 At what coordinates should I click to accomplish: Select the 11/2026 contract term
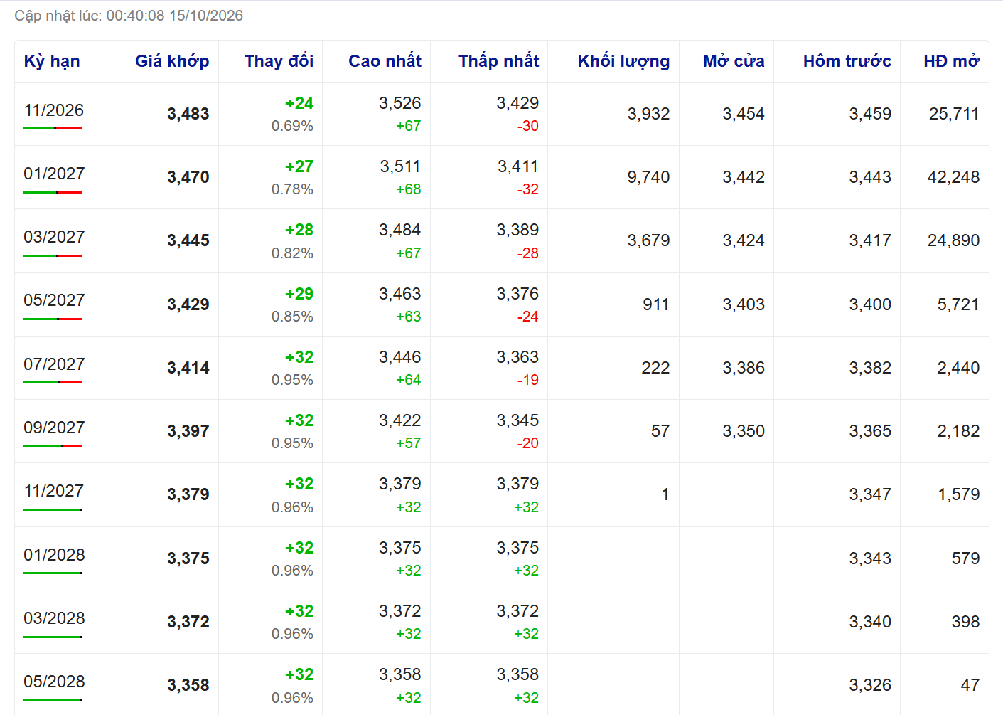pyautogui.click(x=54, y=110)
